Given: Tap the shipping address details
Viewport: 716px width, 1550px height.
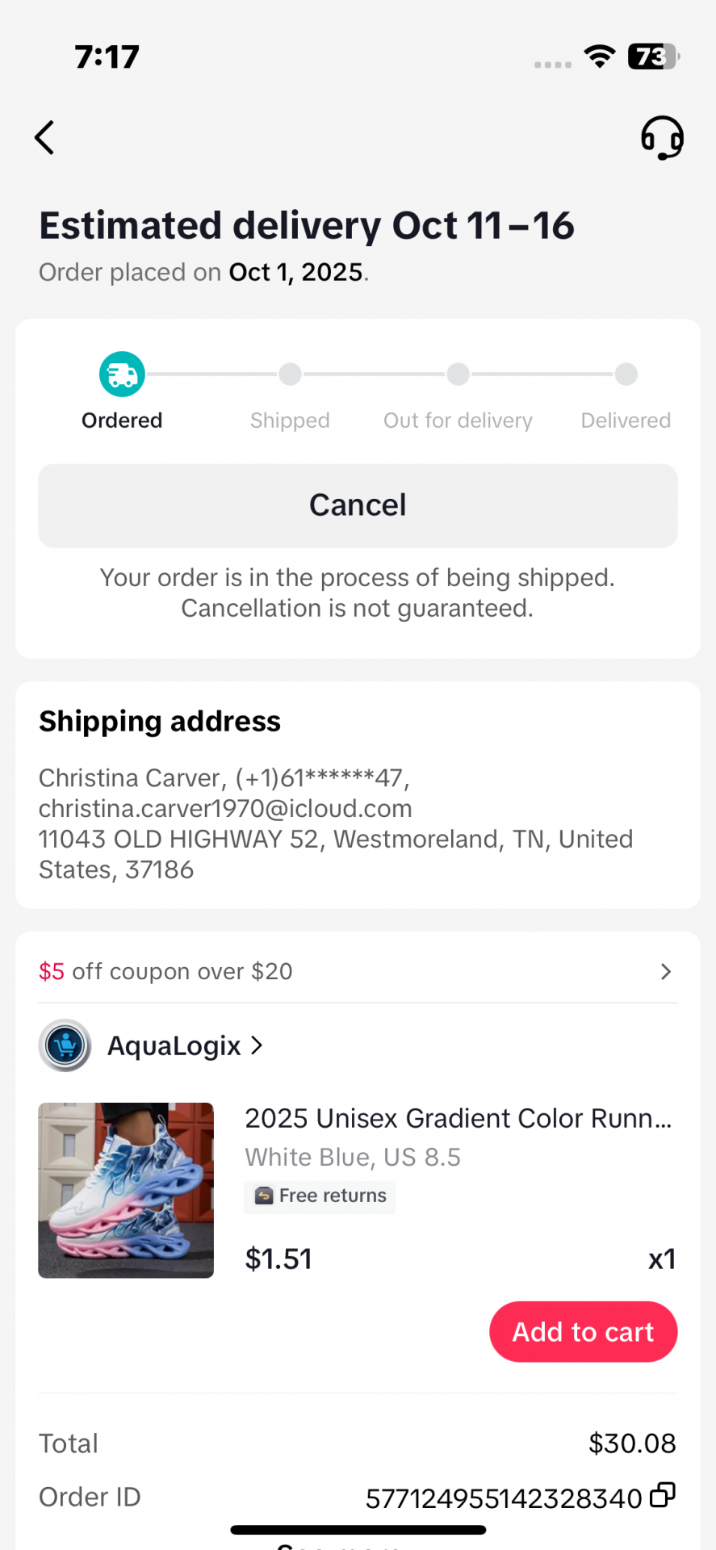Looking at the screenshot, I should pyautogui.click(x=335, y=823).
